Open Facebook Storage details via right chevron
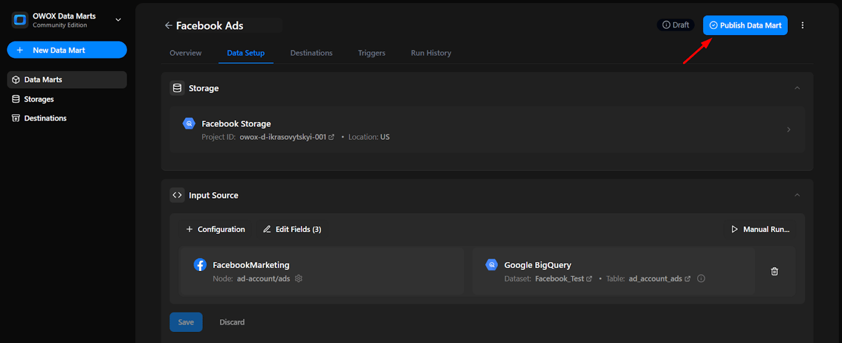This screenshot has height=343, width=842. pos(789,129)
